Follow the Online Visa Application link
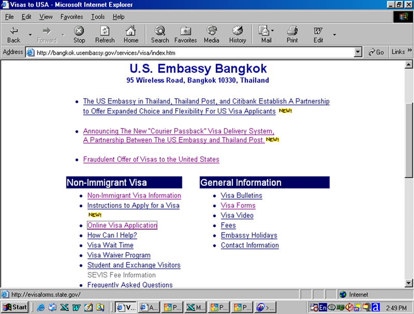Viewport: 414px width, 314px height. 122,225
